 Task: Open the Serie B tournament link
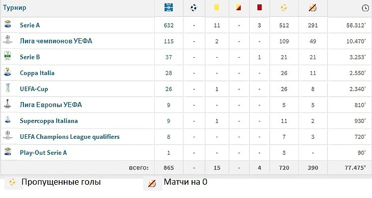(x=30, y=57)
